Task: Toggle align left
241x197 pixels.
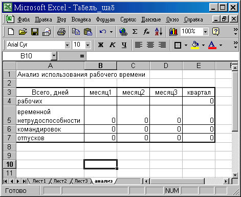Action: [139, 45]
